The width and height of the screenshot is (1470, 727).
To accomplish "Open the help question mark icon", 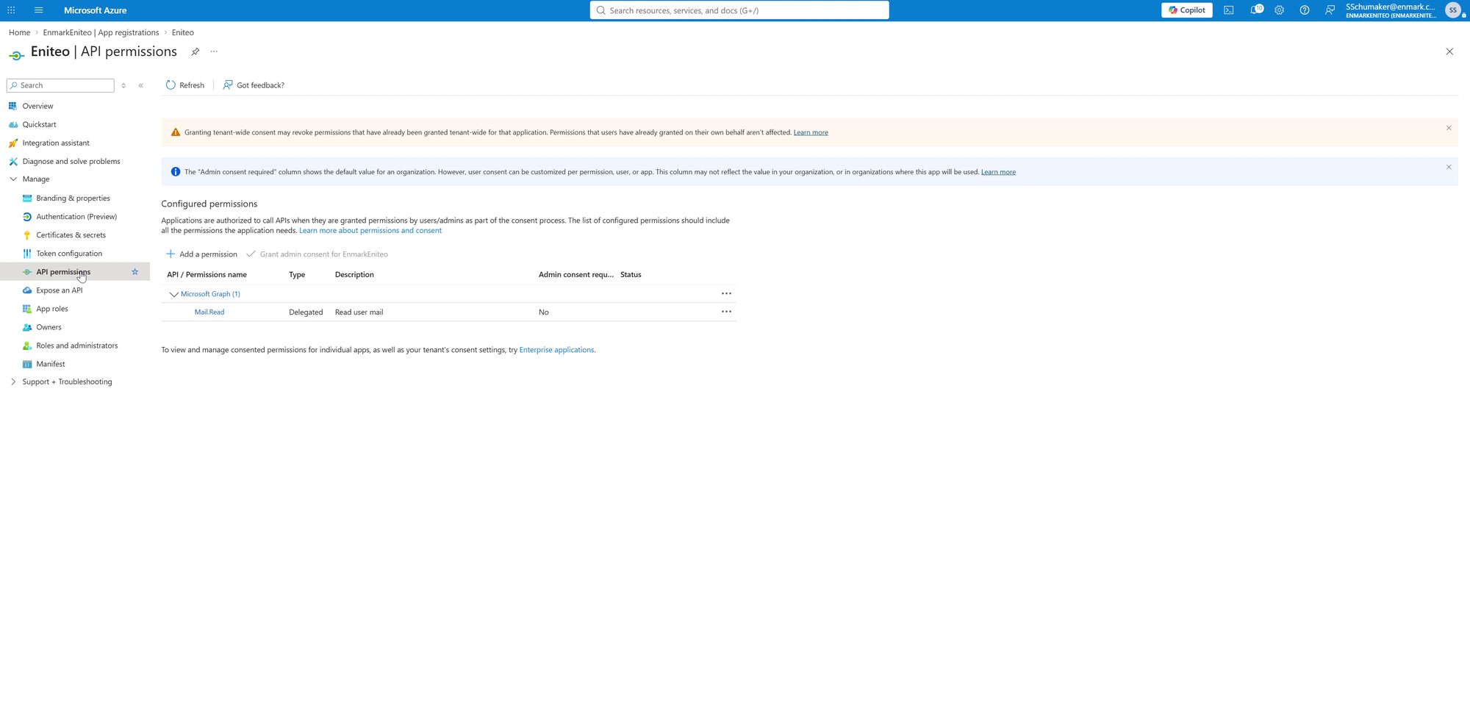I will click(x=1305, y=10).
